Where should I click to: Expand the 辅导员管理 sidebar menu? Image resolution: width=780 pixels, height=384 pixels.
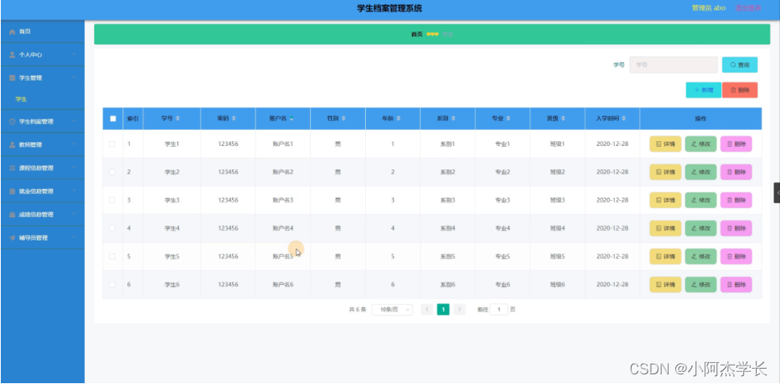pyautogui.click(x=42, y=237)
